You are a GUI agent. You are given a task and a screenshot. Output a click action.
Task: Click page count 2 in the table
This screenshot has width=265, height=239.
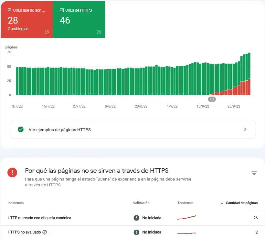click(x=257, y=232)
